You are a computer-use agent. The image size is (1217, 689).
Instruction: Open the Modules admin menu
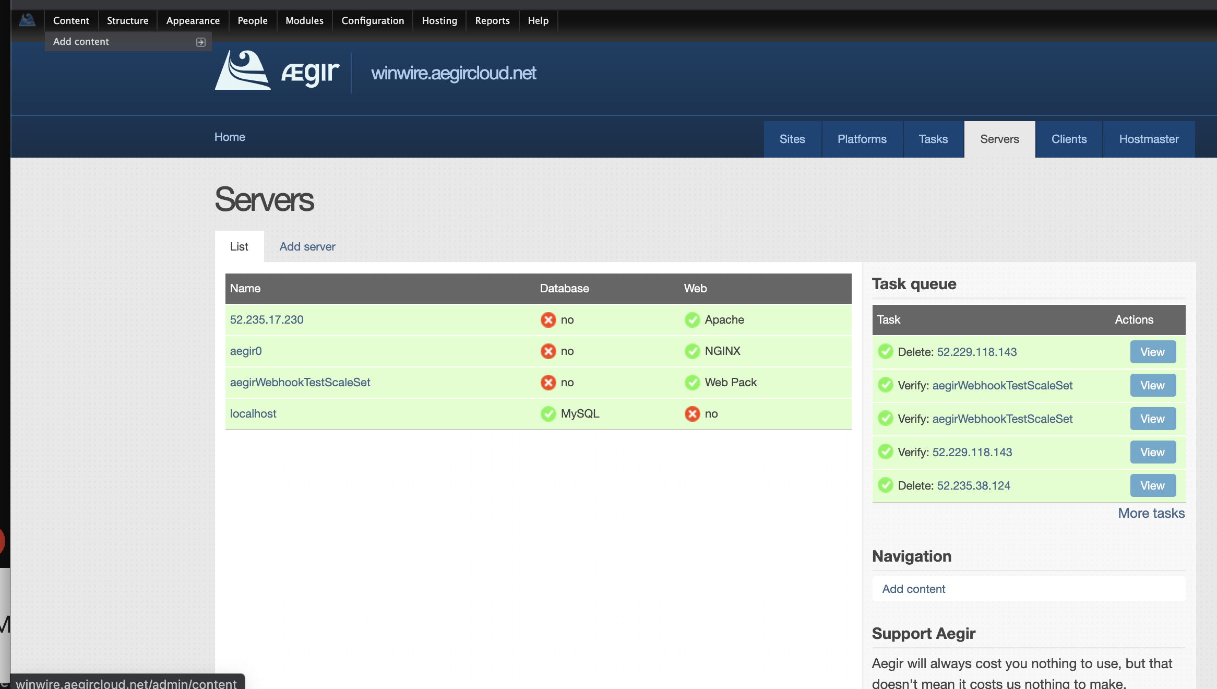pyautogui.click(x=305, y=20)
